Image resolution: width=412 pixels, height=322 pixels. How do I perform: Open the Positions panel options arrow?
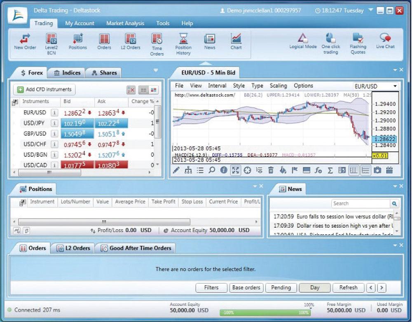pos(255,186)
